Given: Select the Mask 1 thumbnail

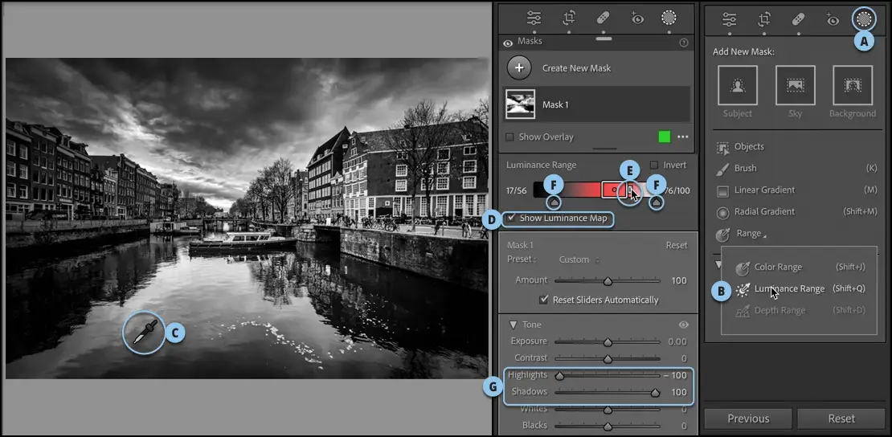Looking at the screenshot, I should coord(520,104).
